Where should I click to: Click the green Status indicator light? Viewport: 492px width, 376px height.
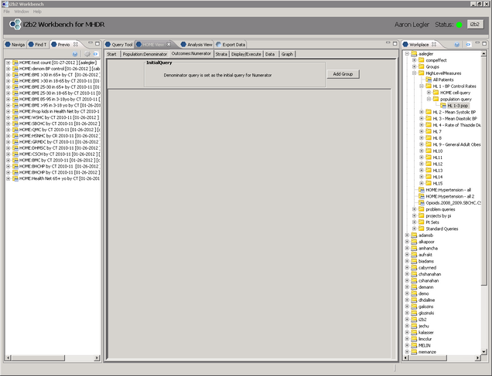pyautogui.click(x=459, y=25)
